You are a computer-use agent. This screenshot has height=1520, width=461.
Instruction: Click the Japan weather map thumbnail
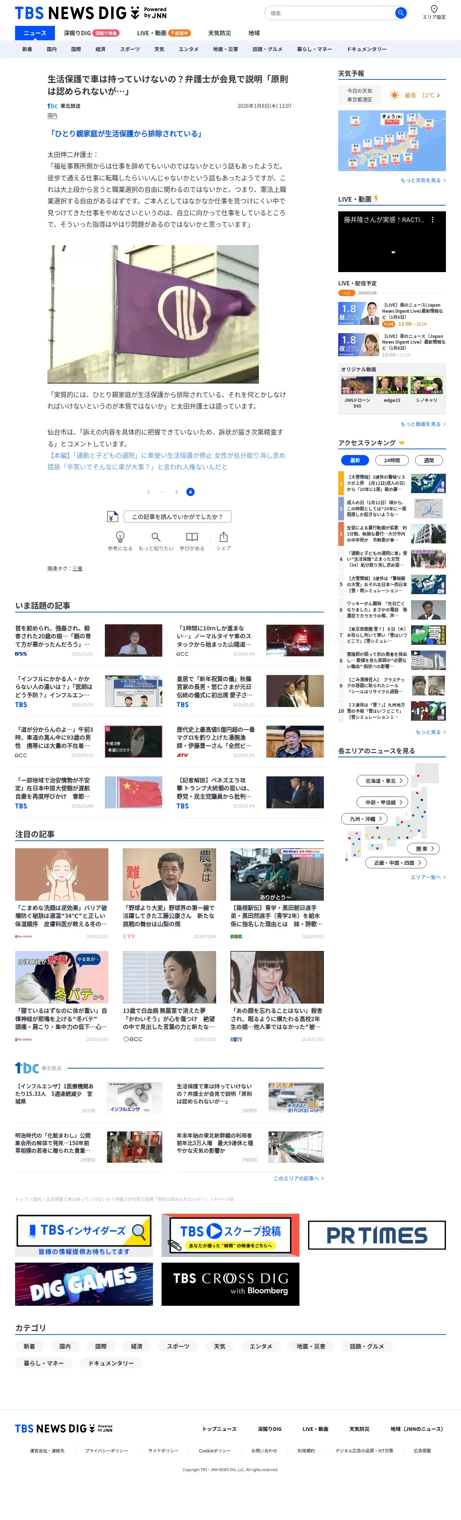click(392, 141)
